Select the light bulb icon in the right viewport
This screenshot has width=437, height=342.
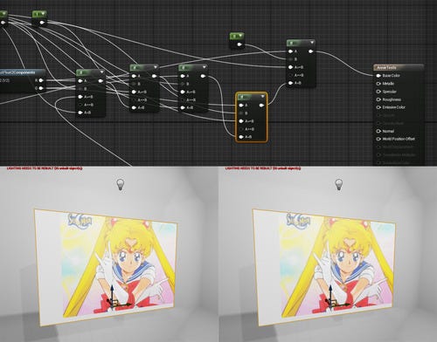(x=338, y=184)
